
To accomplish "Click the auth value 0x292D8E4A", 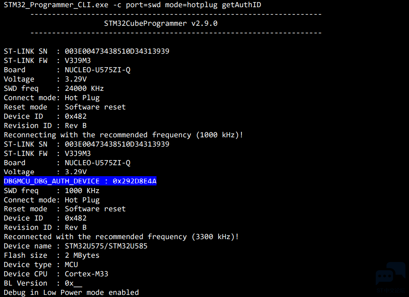I will click(135, 181).
